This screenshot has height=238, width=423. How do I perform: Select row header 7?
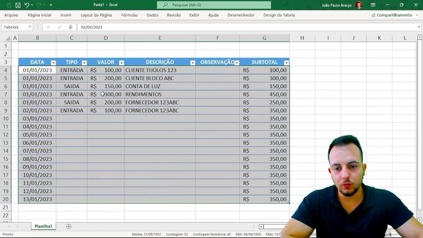click(x=5, y=95)
